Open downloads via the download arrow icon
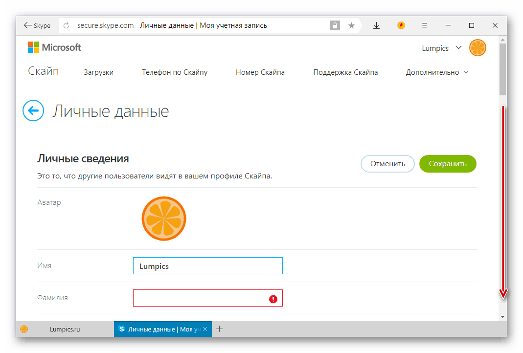 tap(376, 25)
